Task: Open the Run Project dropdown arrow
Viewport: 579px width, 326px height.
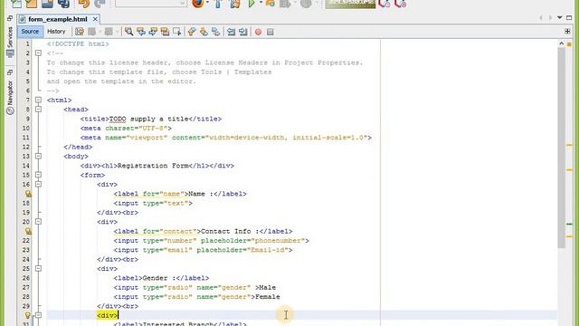Action: click(261, 3)
